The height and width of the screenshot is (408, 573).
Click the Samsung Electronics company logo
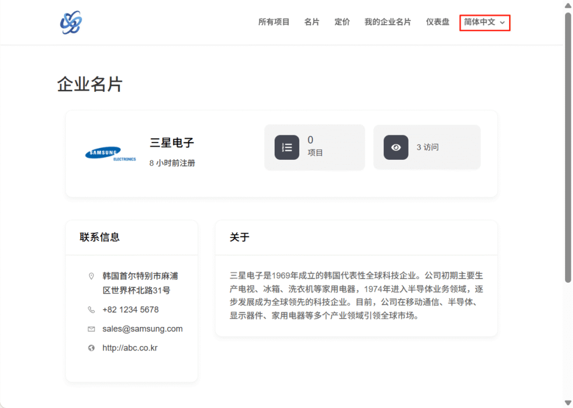pyautogui.click(x=110, y=154)
